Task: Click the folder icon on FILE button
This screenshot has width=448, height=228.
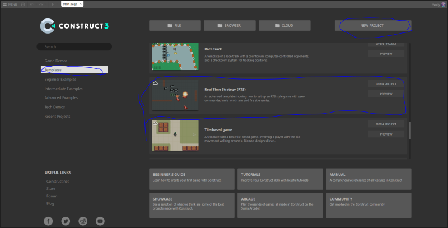Action: [170, 25]
